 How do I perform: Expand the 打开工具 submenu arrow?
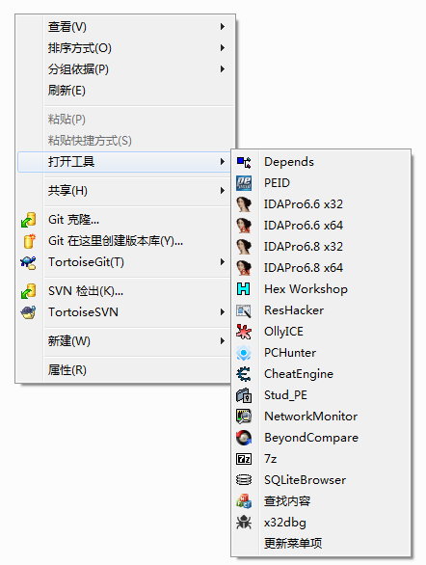coord(223,162)
